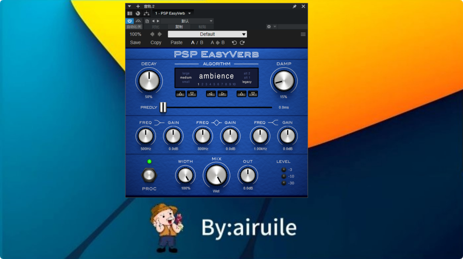Screen dimensions: 463x259
Task: Open the window menu triangle beside 音轨 2
Action: [x=129, y=6]
